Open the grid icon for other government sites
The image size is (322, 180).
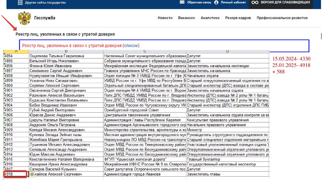pos(20,3)
